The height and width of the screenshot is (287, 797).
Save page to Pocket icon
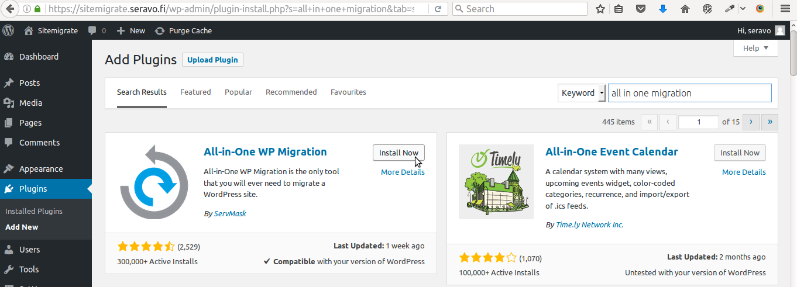click(x=641, y=9)
